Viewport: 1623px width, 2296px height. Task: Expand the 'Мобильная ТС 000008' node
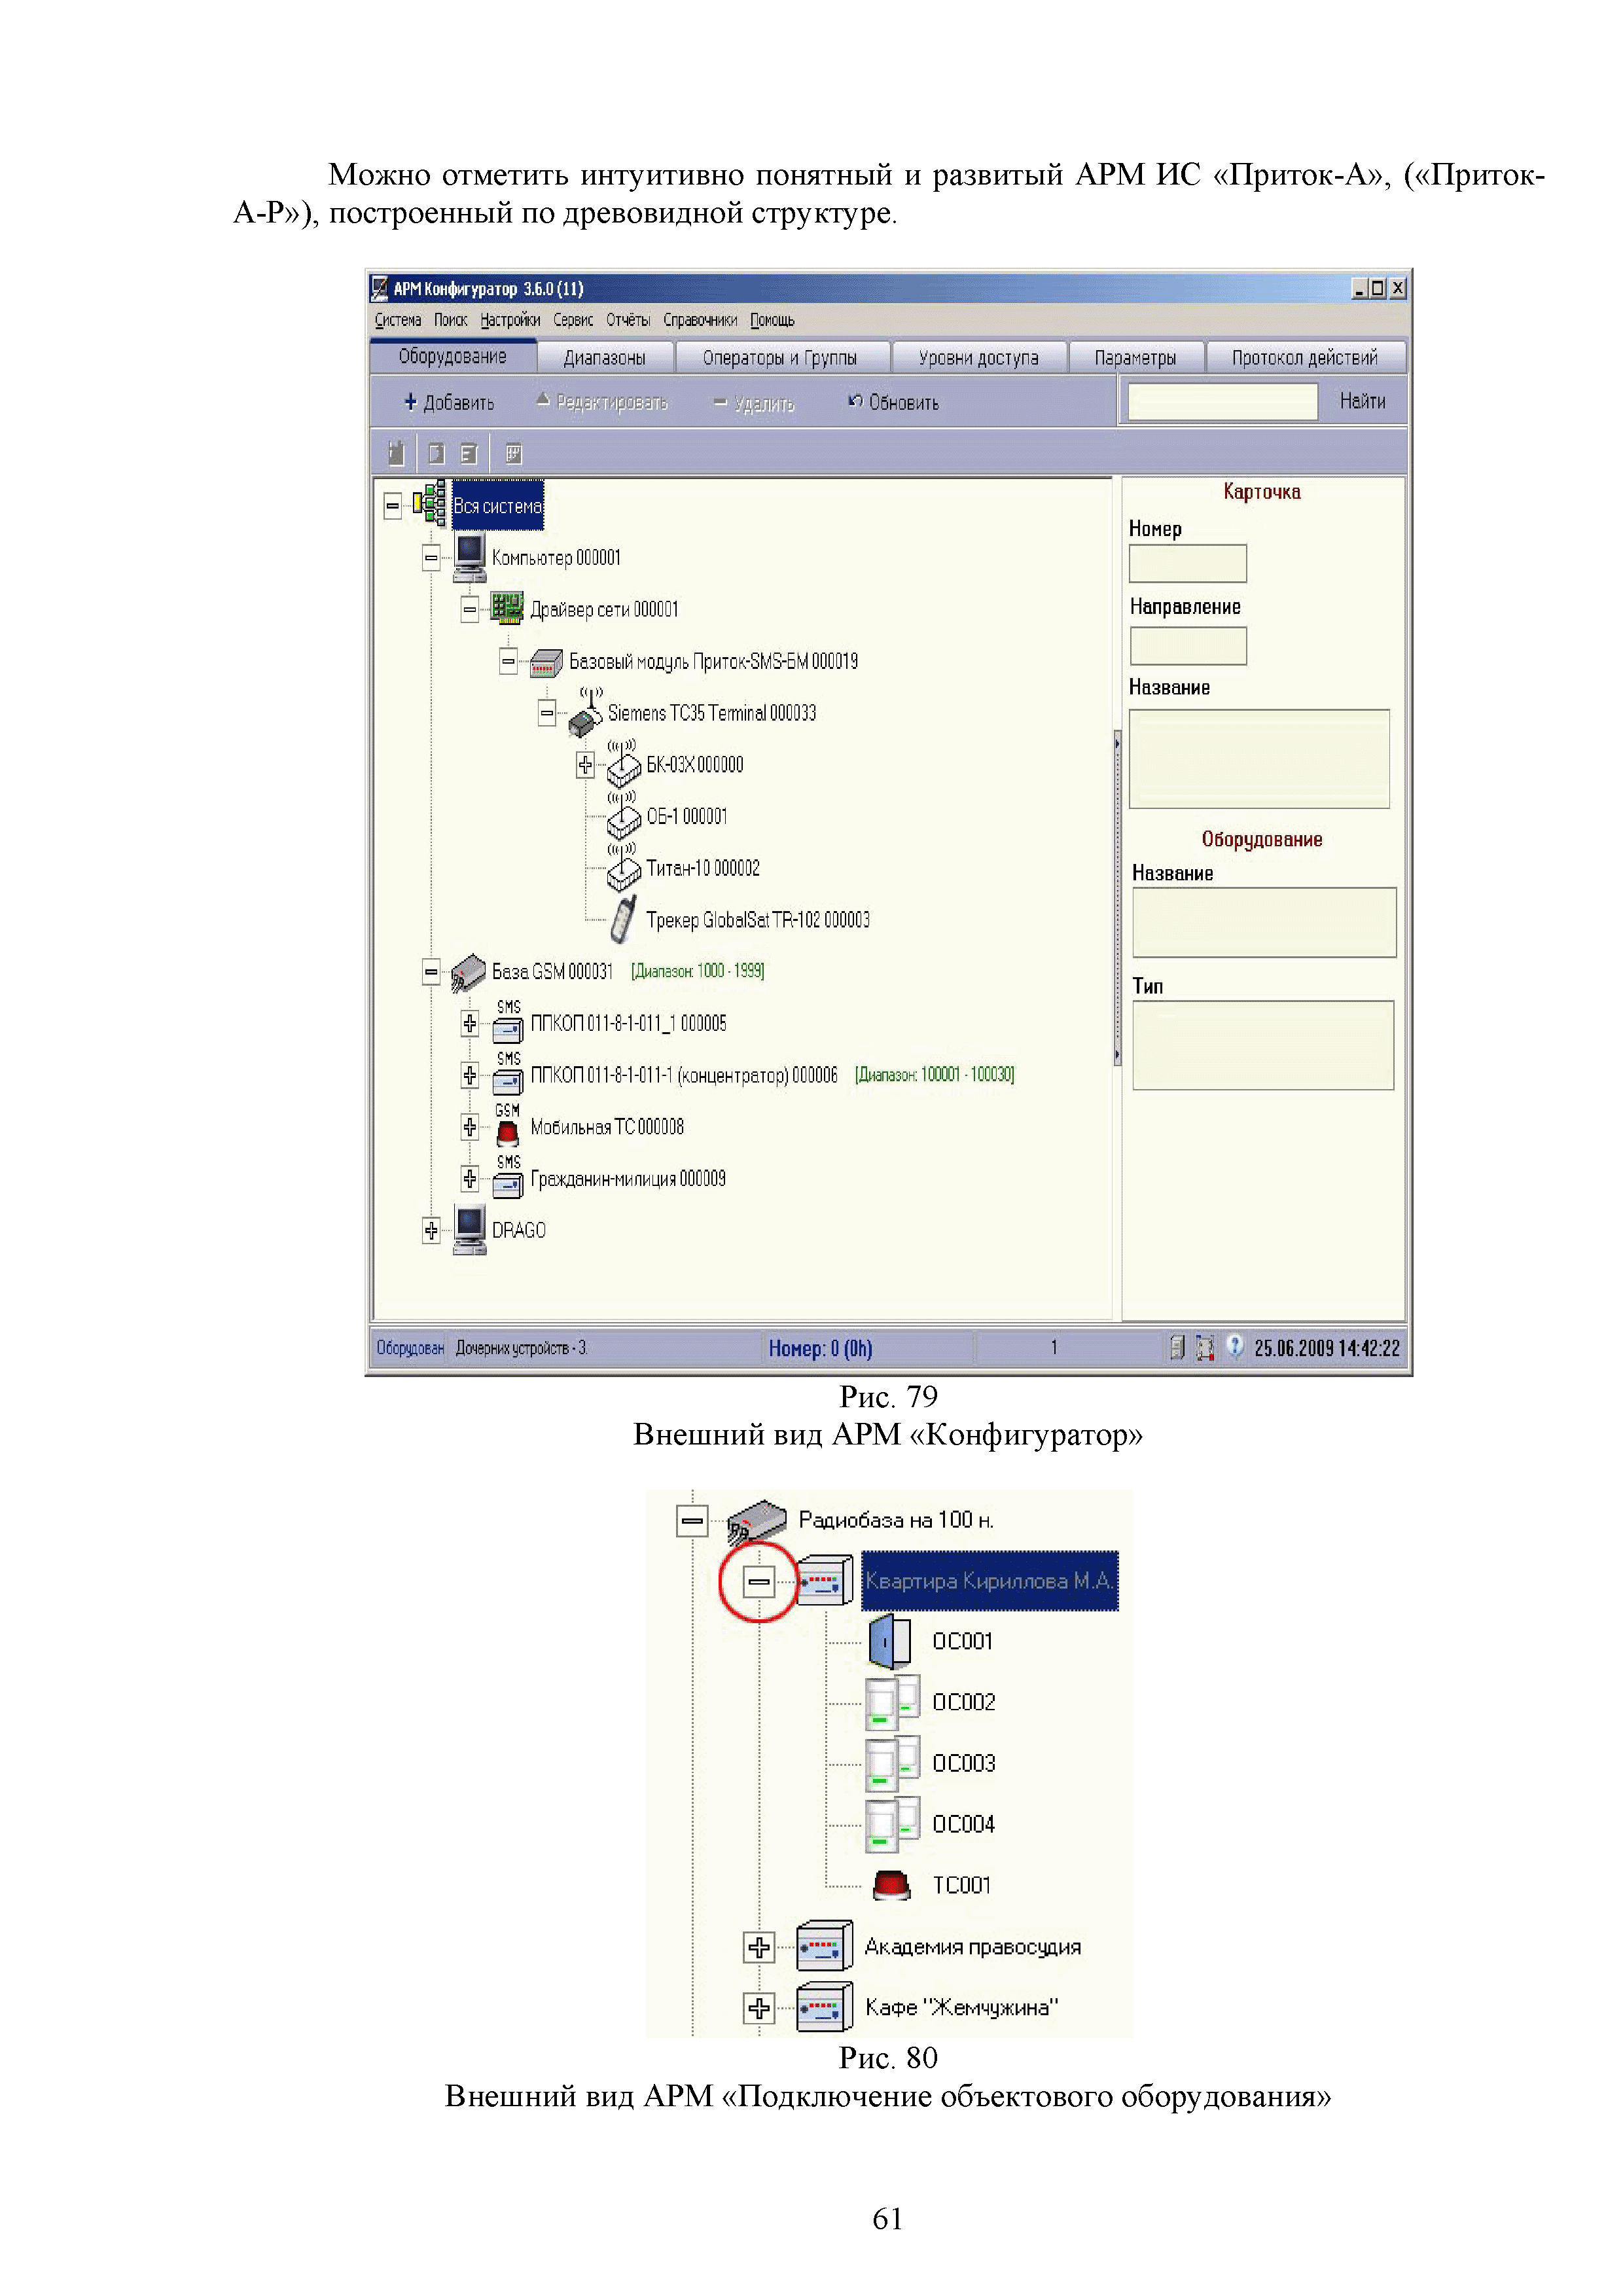(x=469, y=1127)
